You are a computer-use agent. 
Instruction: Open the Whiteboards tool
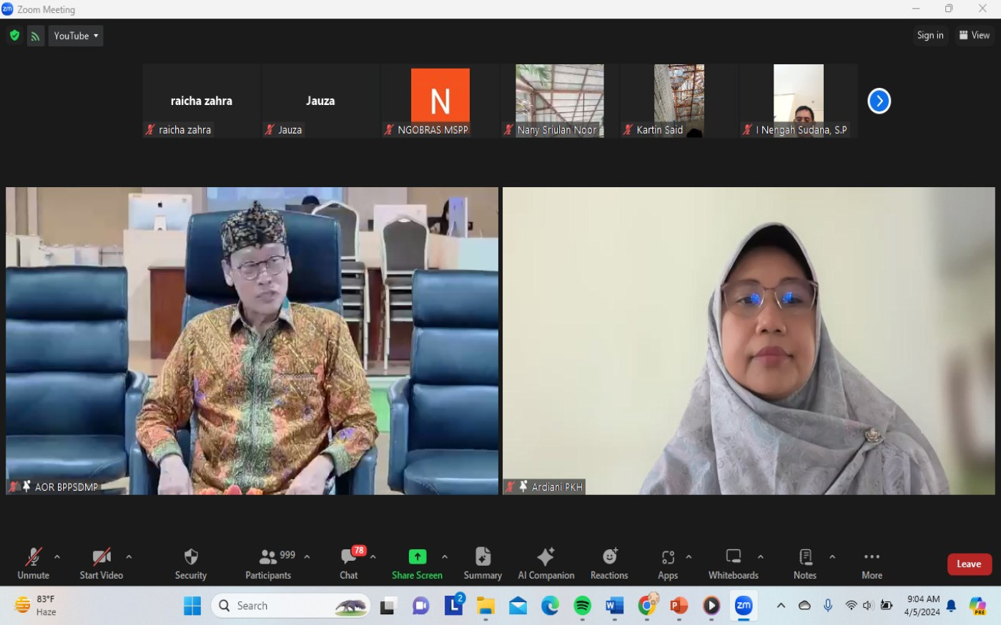point(733,563)
